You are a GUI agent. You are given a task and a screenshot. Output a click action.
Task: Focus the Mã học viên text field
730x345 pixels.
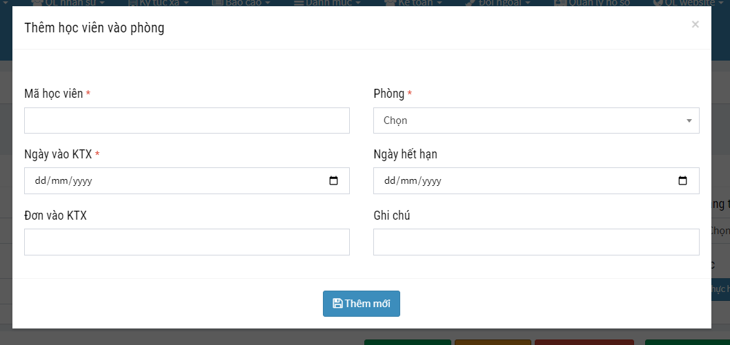coord(186,121)
